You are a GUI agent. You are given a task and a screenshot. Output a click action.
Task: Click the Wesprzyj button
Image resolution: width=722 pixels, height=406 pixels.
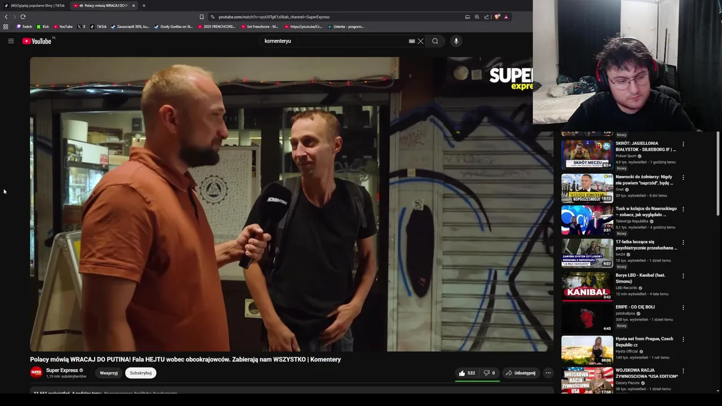[x=109, y=373]
